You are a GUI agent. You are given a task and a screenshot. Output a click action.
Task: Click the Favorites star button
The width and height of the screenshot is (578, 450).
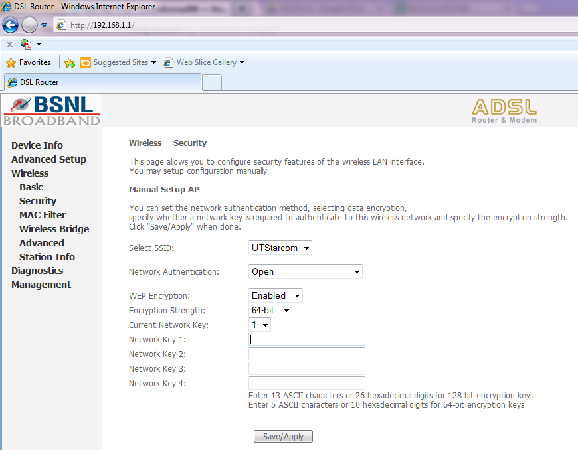click(x=29, y=62)
